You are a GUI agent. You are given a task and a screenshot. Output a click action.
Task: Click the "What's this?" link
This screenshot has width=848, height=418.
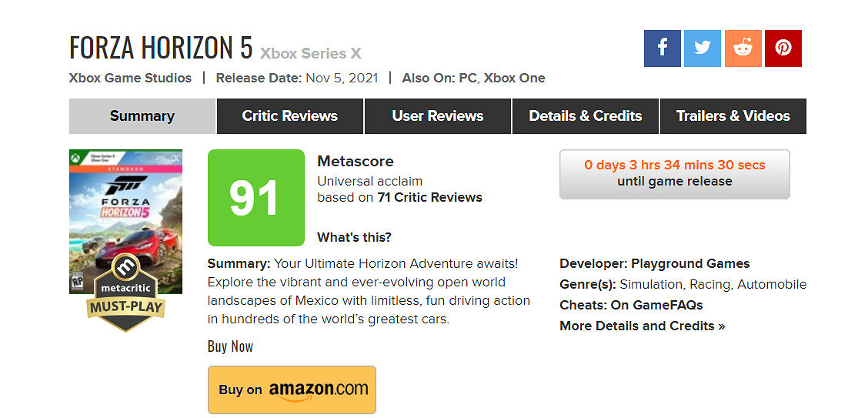(354, 237)
